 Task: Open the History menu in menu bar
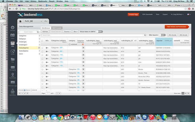coord(33,1)
